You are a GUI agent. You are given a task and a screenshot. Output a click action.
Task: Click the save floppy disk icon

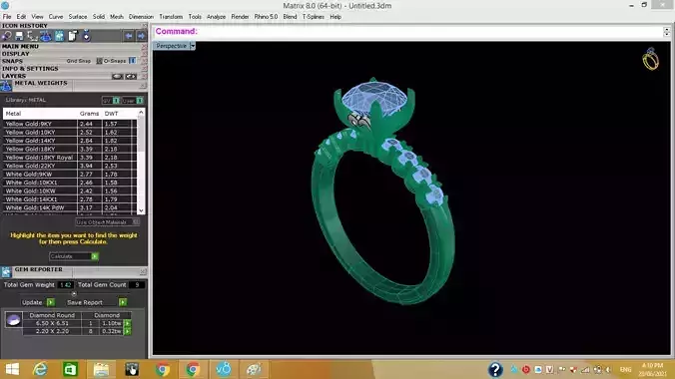[19, 36]
